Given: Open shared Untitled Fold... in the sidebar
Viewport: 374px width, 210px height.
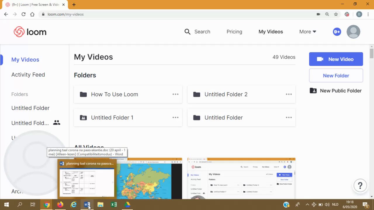Looking at the screenshot, I should pos(30,123).
